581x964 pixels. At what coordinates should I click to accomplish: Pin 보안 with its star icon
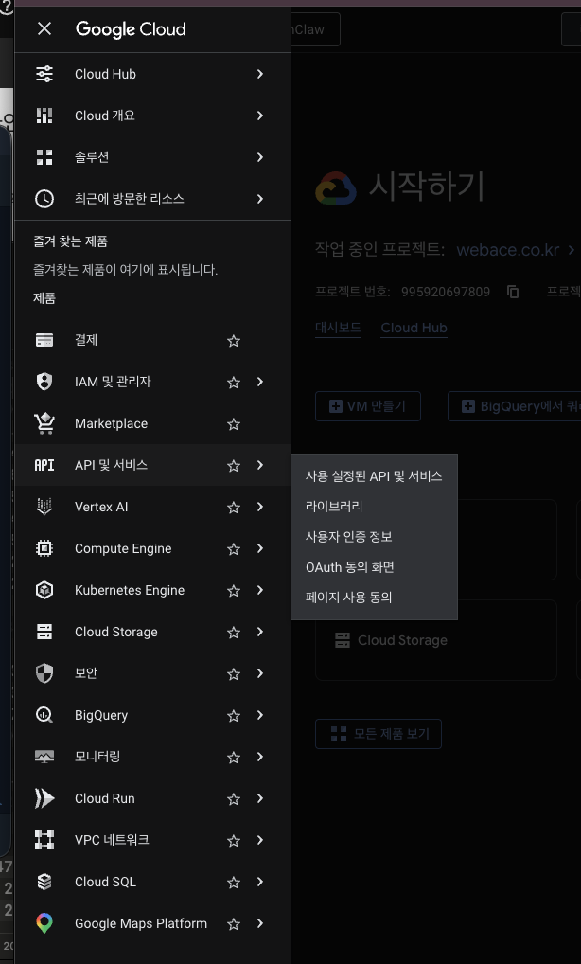(x=234, y=674)
